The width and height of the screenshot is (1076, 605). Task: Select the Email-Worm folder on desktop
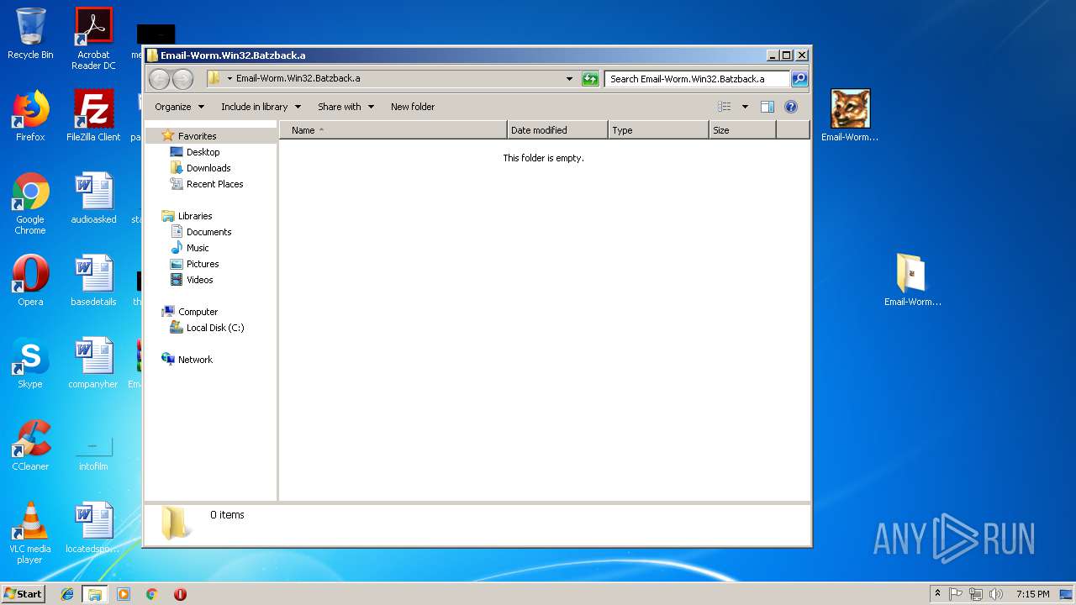[x=912, y=280]
